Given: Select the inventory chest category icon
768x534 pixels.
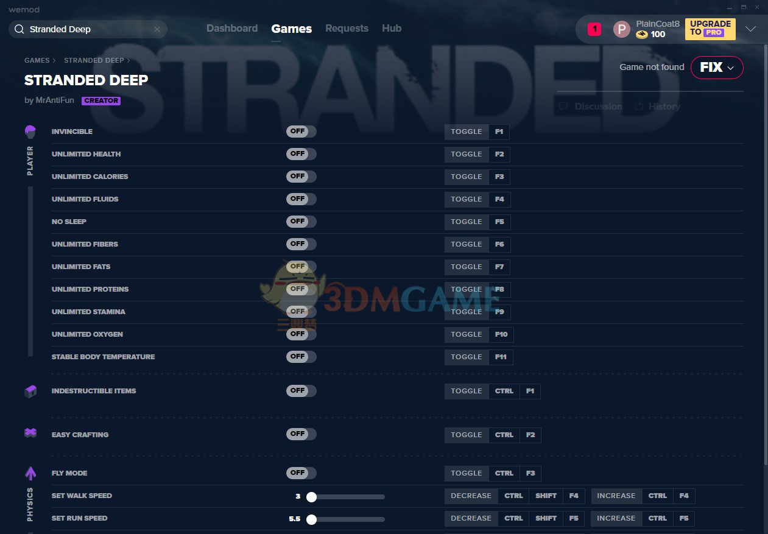Looking at the screenshot, I should [30, 392].
